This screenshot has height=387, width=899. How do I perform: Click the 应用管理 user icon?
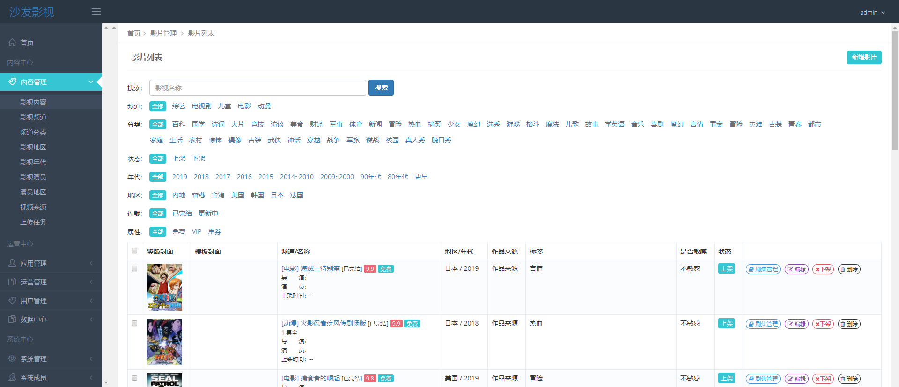[12, 263]
